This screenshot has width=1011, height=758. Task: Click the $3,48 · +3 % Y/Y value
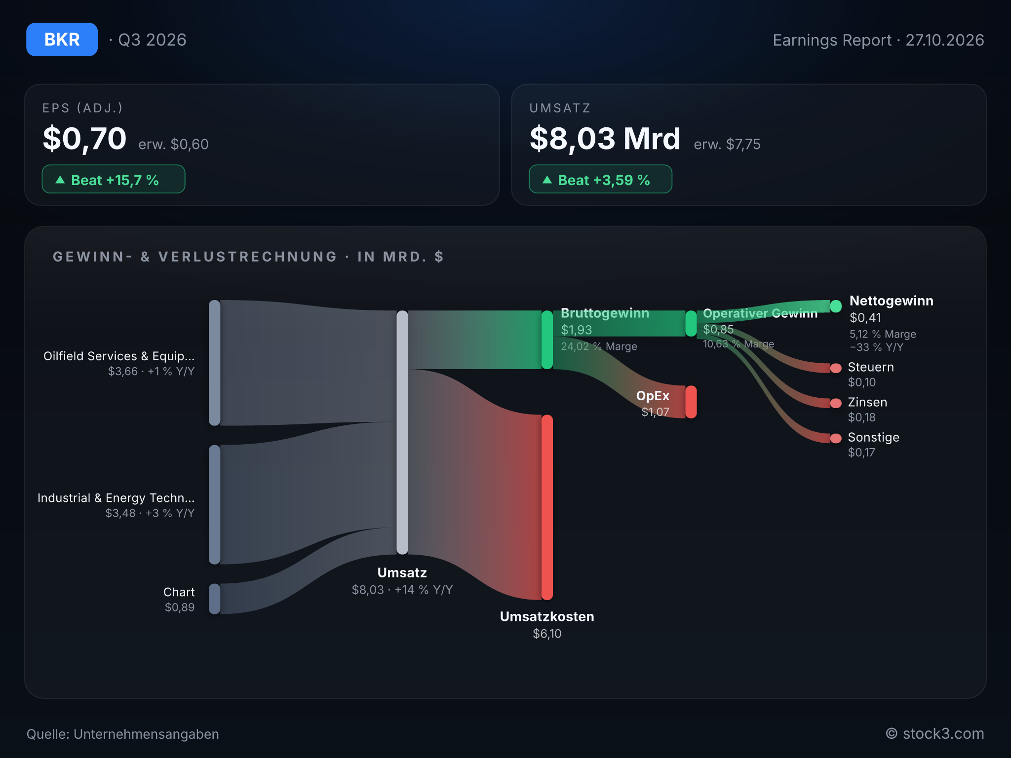pyautogui.click(x=150, y=513)
